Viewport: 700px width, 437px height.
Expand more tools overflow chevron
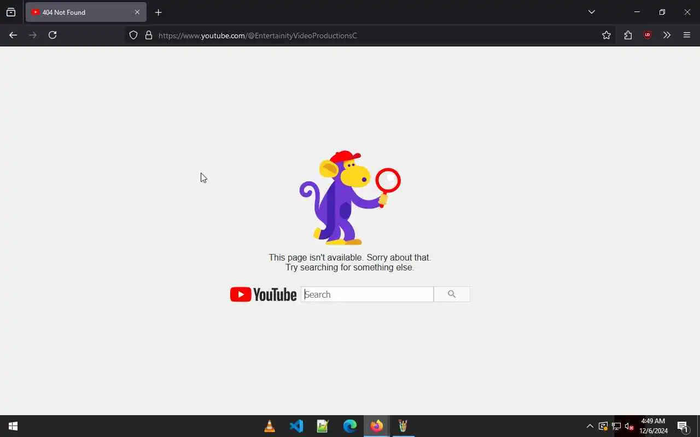pos(667,35)
